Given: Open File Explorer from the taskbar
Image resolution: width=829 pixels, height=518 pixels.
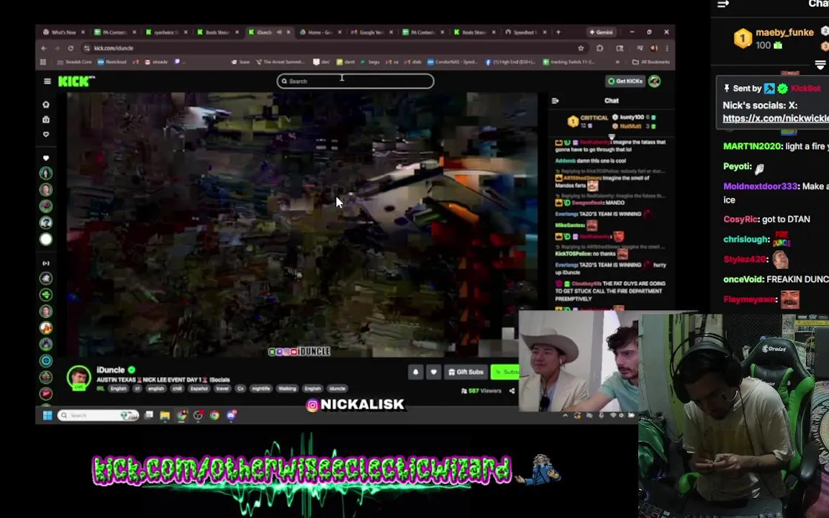Looking at the screenshot, I should tap(165, 415).
